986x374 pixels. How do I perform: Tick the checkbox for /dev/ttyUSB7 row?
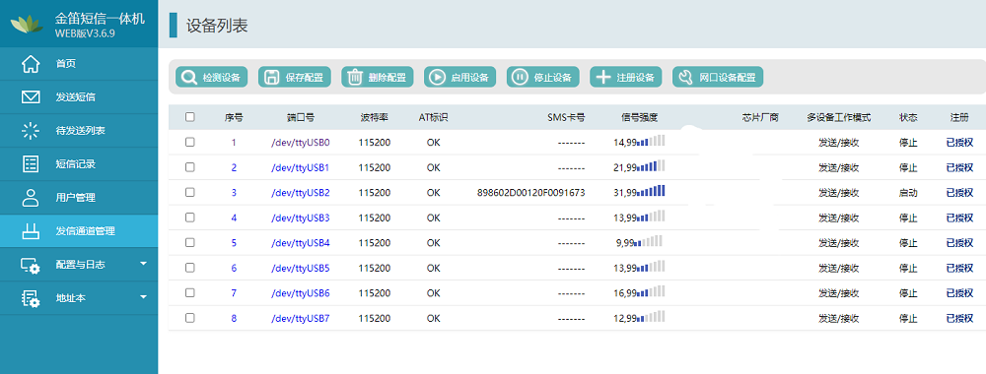pyautogui.click(x=190, y=318)
